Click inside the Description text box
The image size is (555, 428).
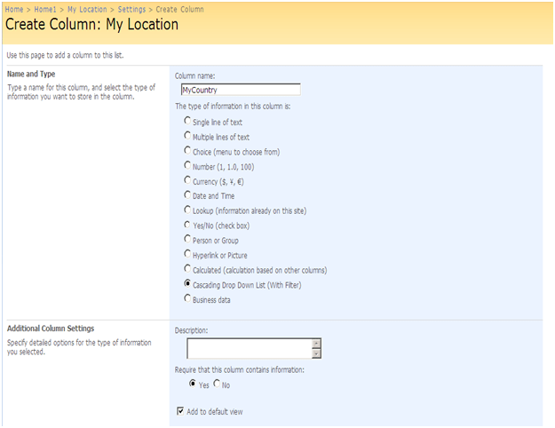pyautogui.click(x=249, y=348)
